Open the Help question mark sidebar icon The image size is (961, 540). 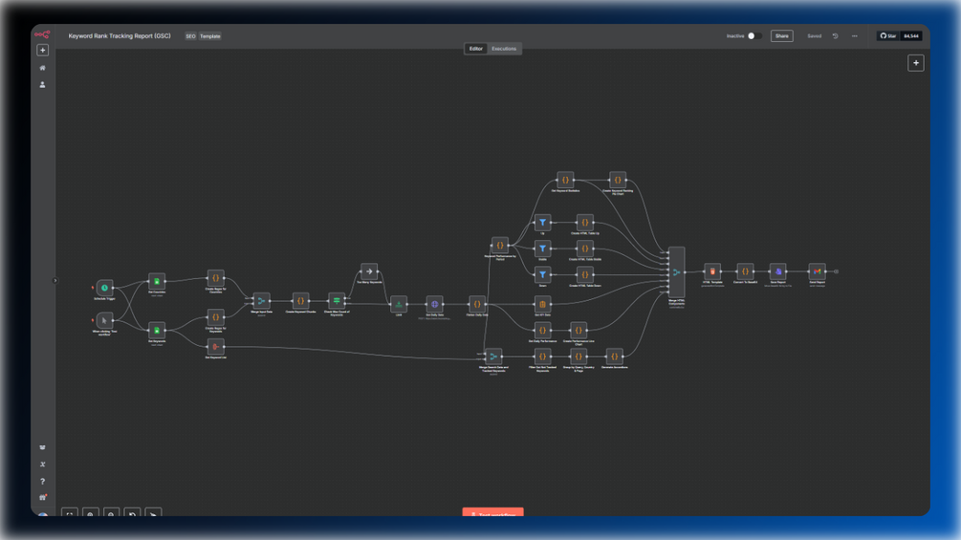pos(42,482)
